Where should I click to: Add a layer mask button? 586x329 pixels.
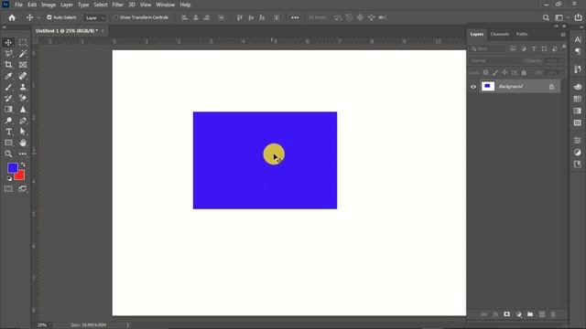tap(506, 314)
